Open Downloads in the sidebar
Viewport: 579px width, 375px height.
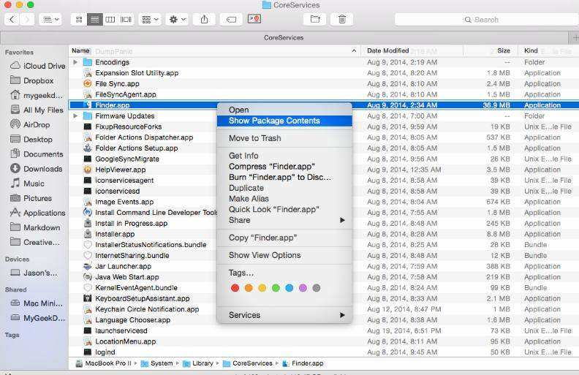[x=37, y=169]
